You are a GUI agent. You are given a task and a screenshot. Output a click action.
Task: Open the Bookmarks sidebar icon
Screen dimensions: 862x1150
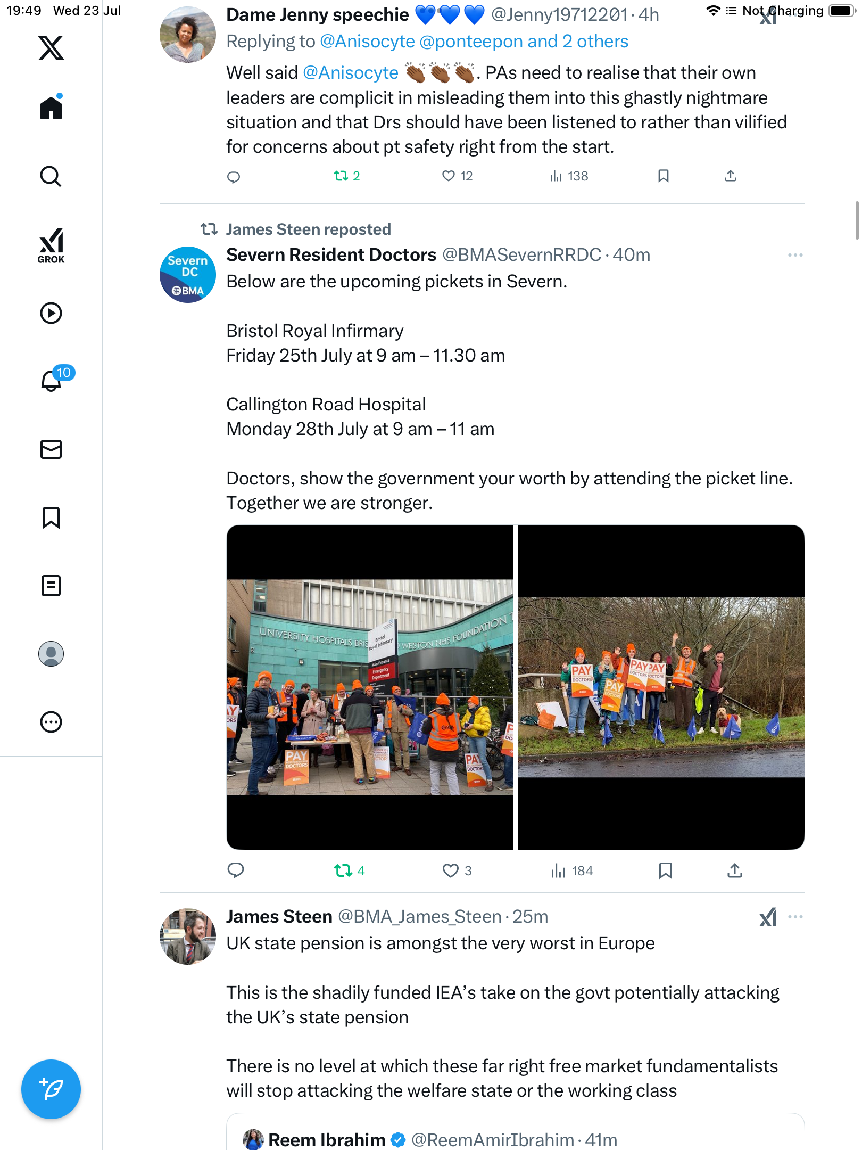[51, 517]
